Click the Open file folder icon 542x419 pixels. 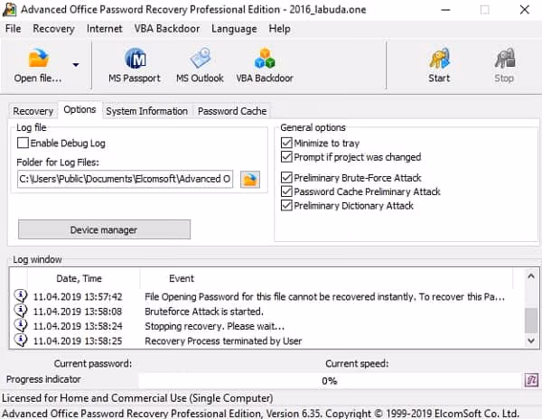coord(38,58)
